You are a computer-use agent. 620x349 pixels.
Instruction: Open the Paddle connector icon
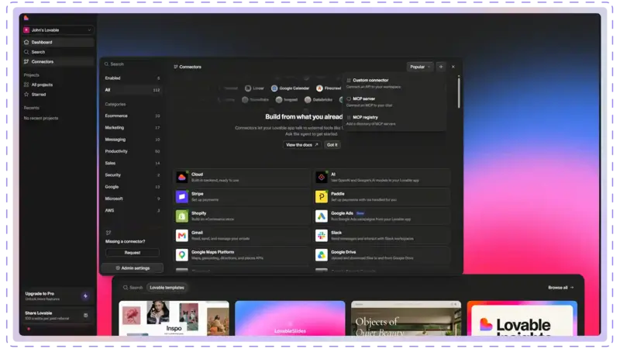click(322, 197)
